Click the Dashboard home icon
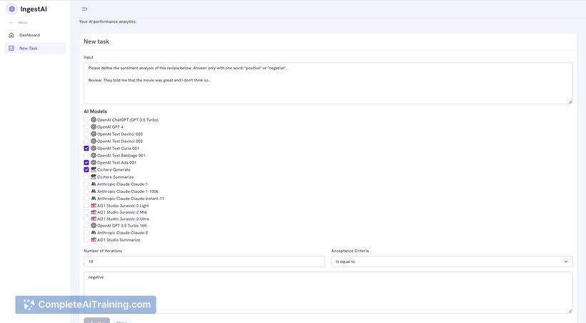 [11, 35]
